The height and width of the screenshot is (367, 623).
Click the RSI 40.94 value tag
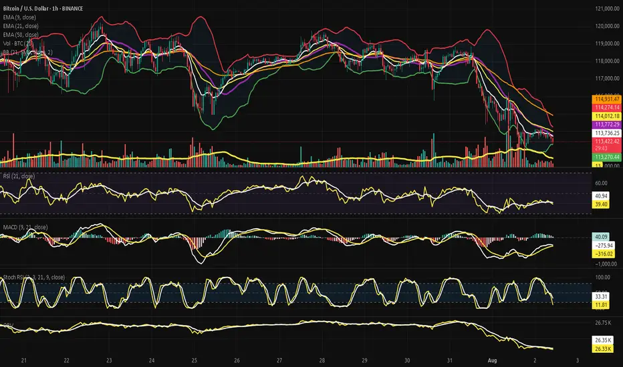[x=601, y=196]
